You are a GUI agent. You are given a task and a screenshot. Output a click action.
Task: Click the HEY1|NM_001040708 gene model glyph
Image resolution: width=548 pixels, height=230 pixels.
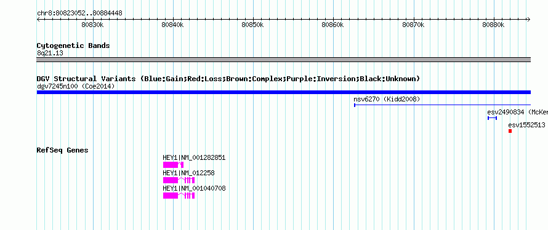coord(179,196)
